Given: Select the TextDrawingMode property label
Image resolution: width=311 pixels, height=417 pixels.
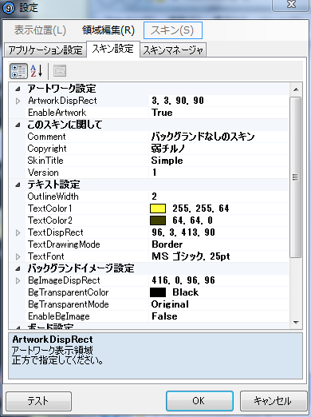Looking at the screenshot, I should point(64,244).
